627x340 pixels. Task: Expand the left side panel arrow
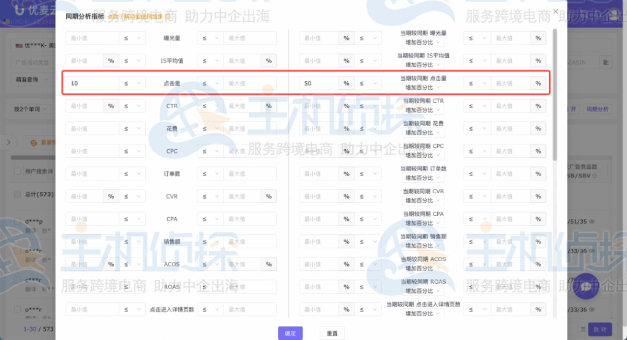[9, 142]
